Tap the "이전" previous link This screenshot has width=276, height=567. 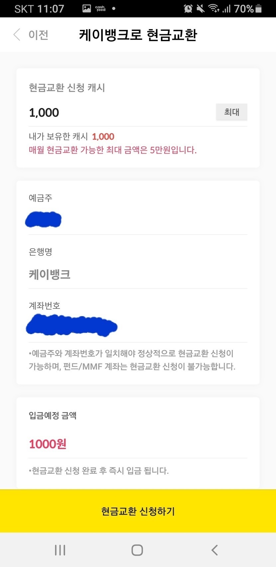click(x=39, y=35)
